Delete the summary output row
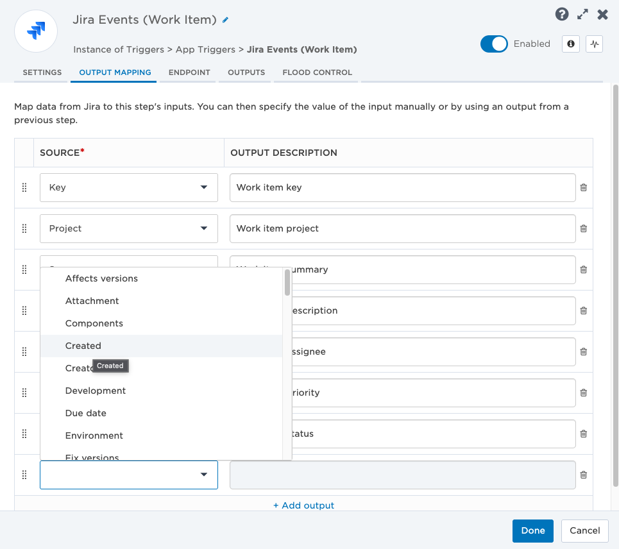 tap(584, 269)
